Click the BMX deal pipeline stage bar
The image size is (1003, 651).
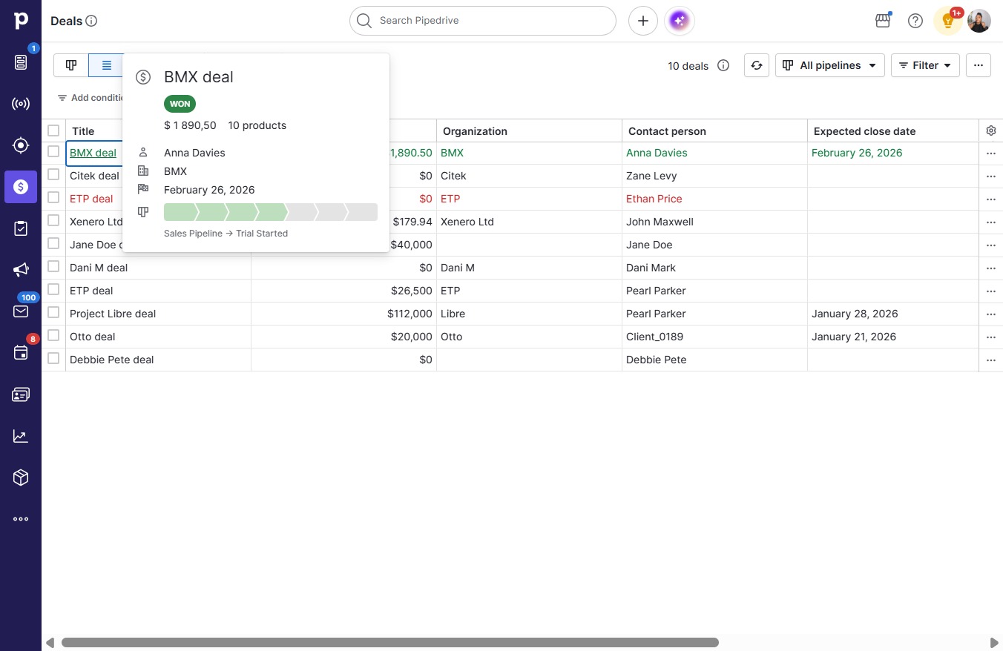pos(271,212)
